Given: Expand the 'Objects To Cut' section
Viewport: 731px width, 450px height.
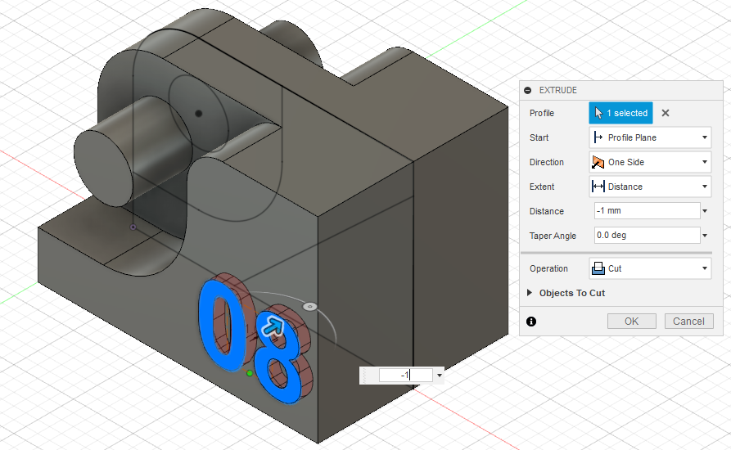Looking at the screenshot, I should tap(530, 293).
